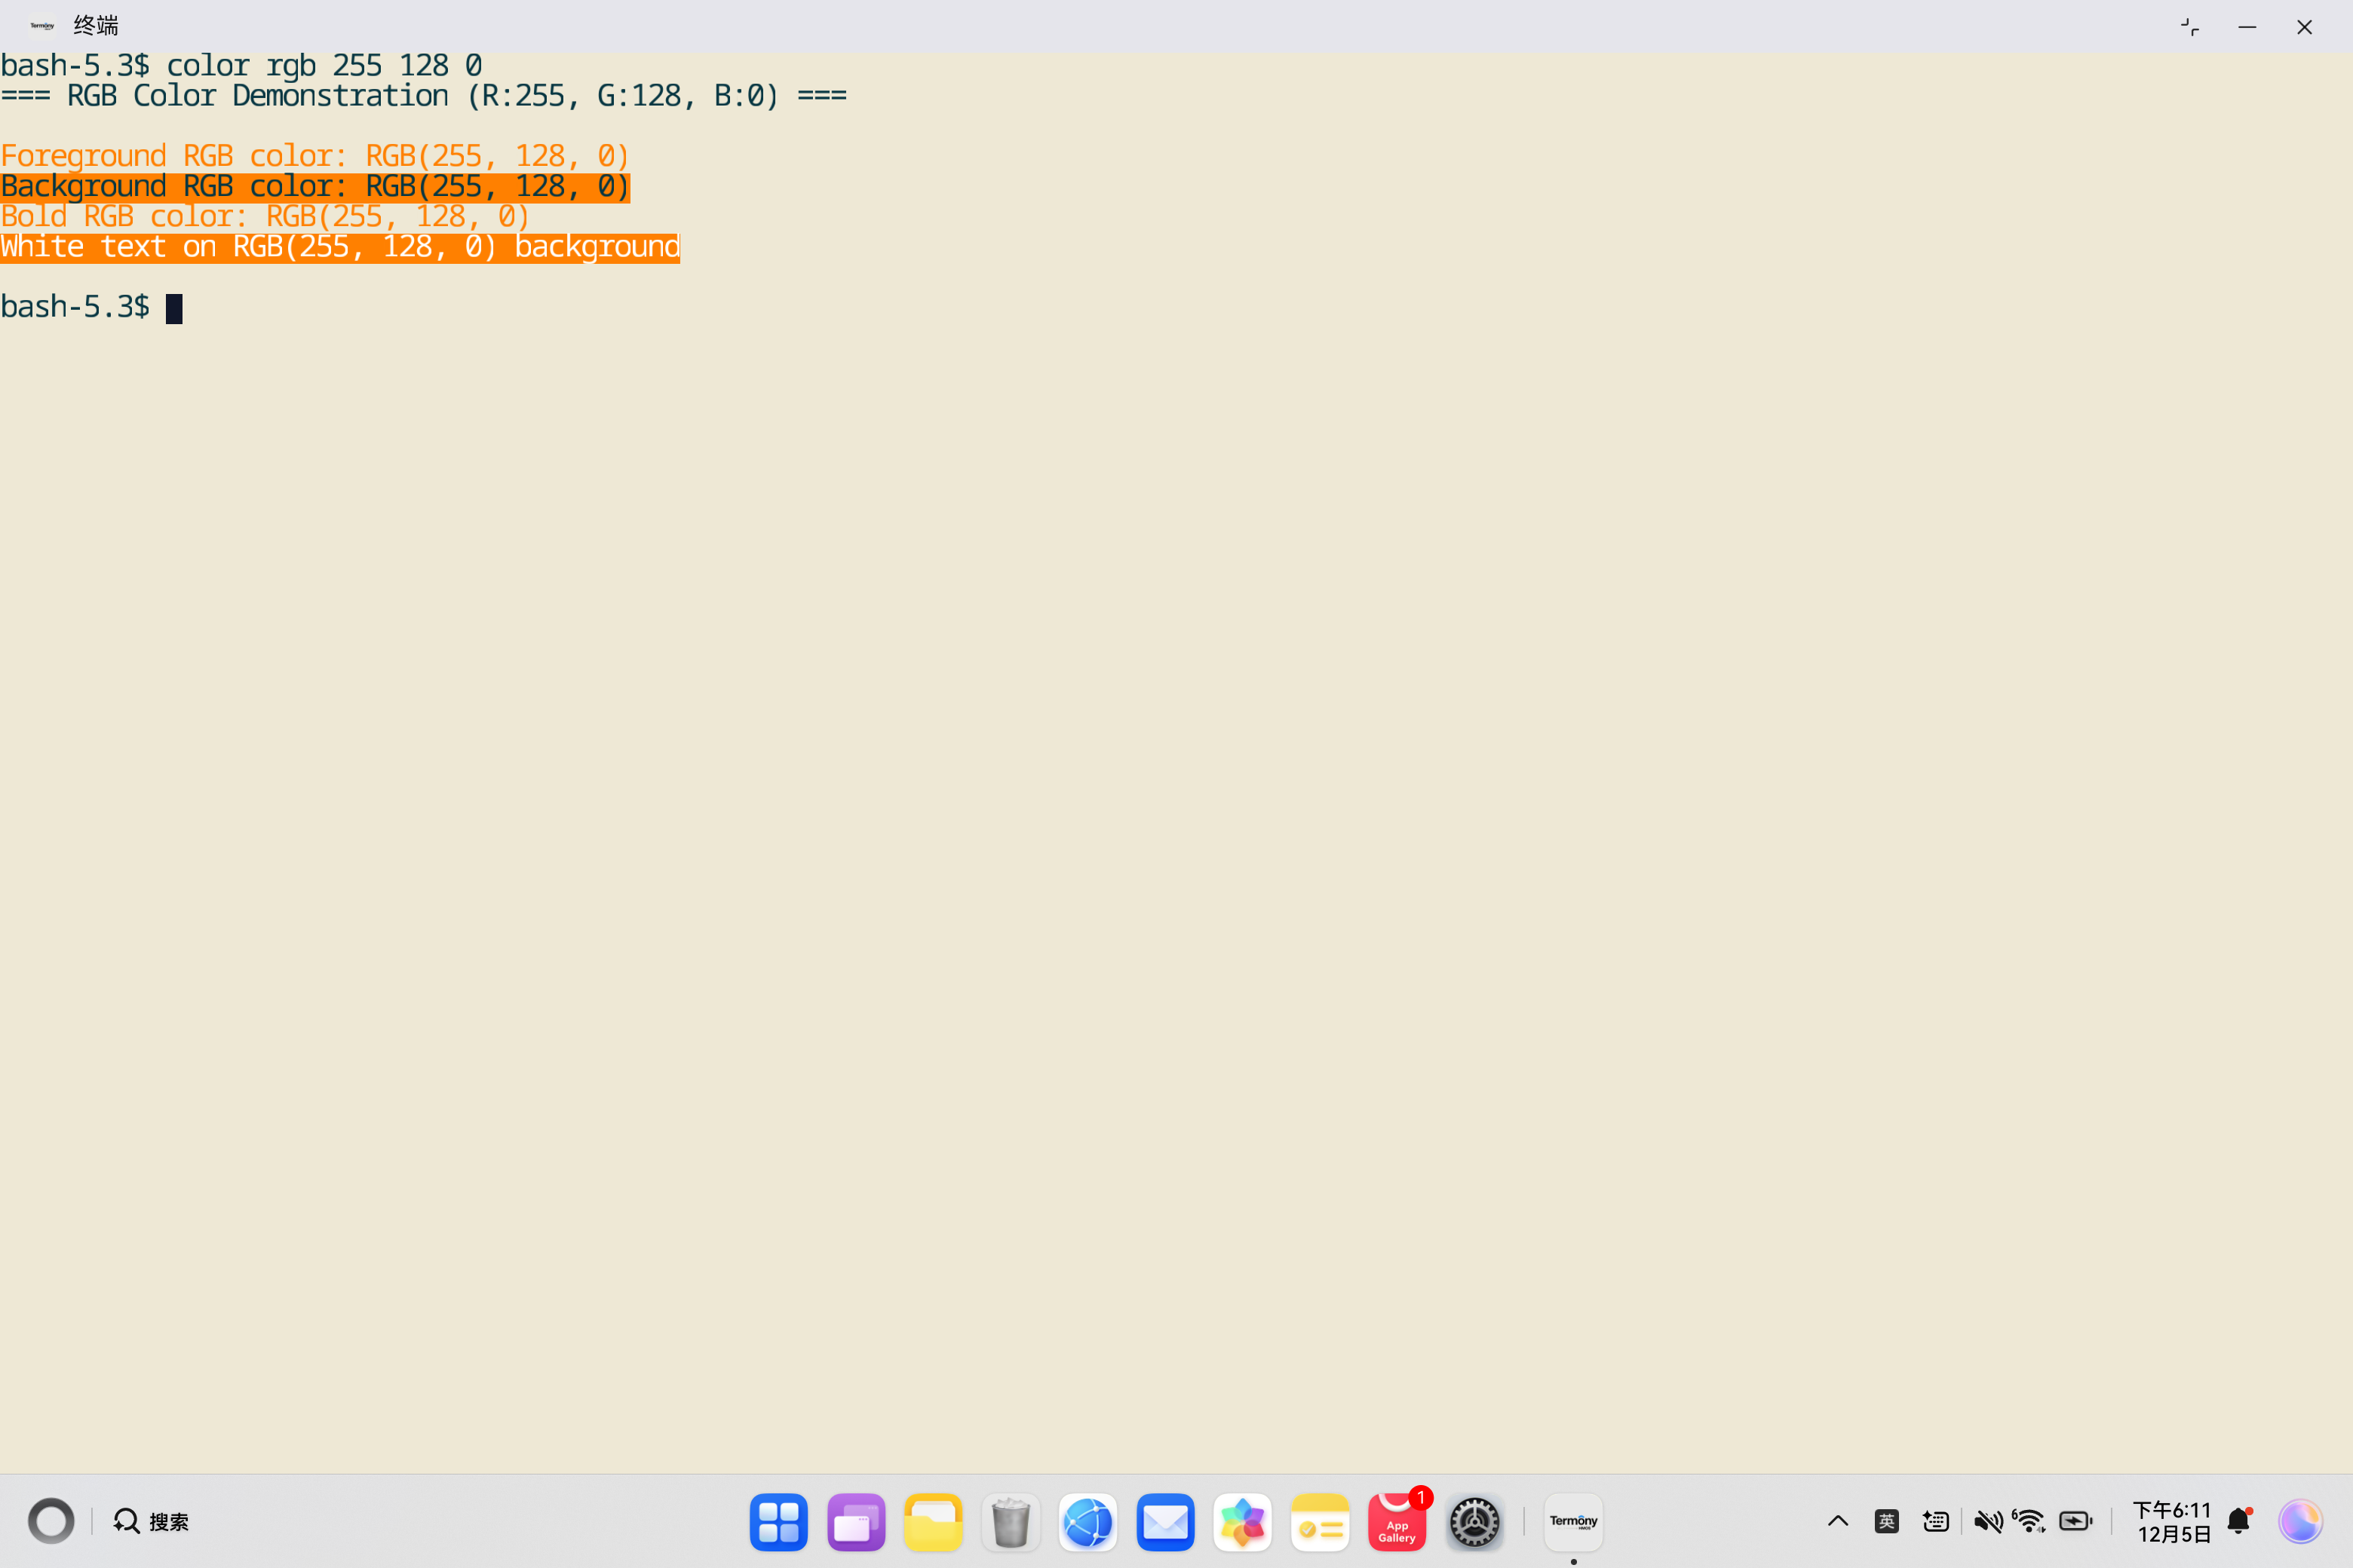Open the Mail app in the dock

coord(1164,1521)
